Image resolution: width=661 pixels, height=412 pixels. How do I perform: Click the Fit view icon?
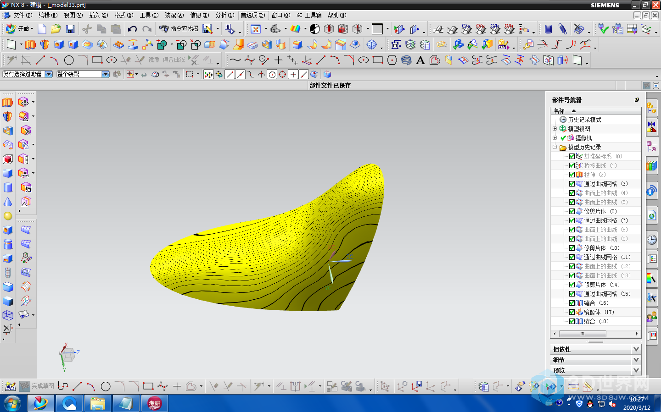(x=256, y=29)
